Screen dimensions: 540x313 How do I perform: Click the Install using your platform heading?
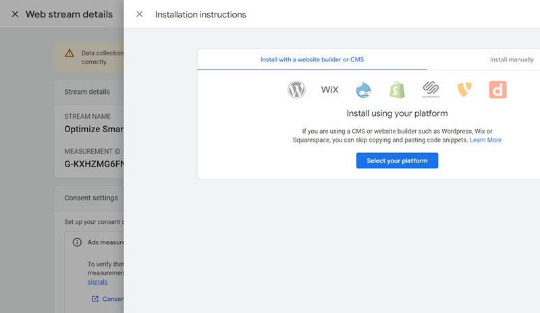pos(397,113)
